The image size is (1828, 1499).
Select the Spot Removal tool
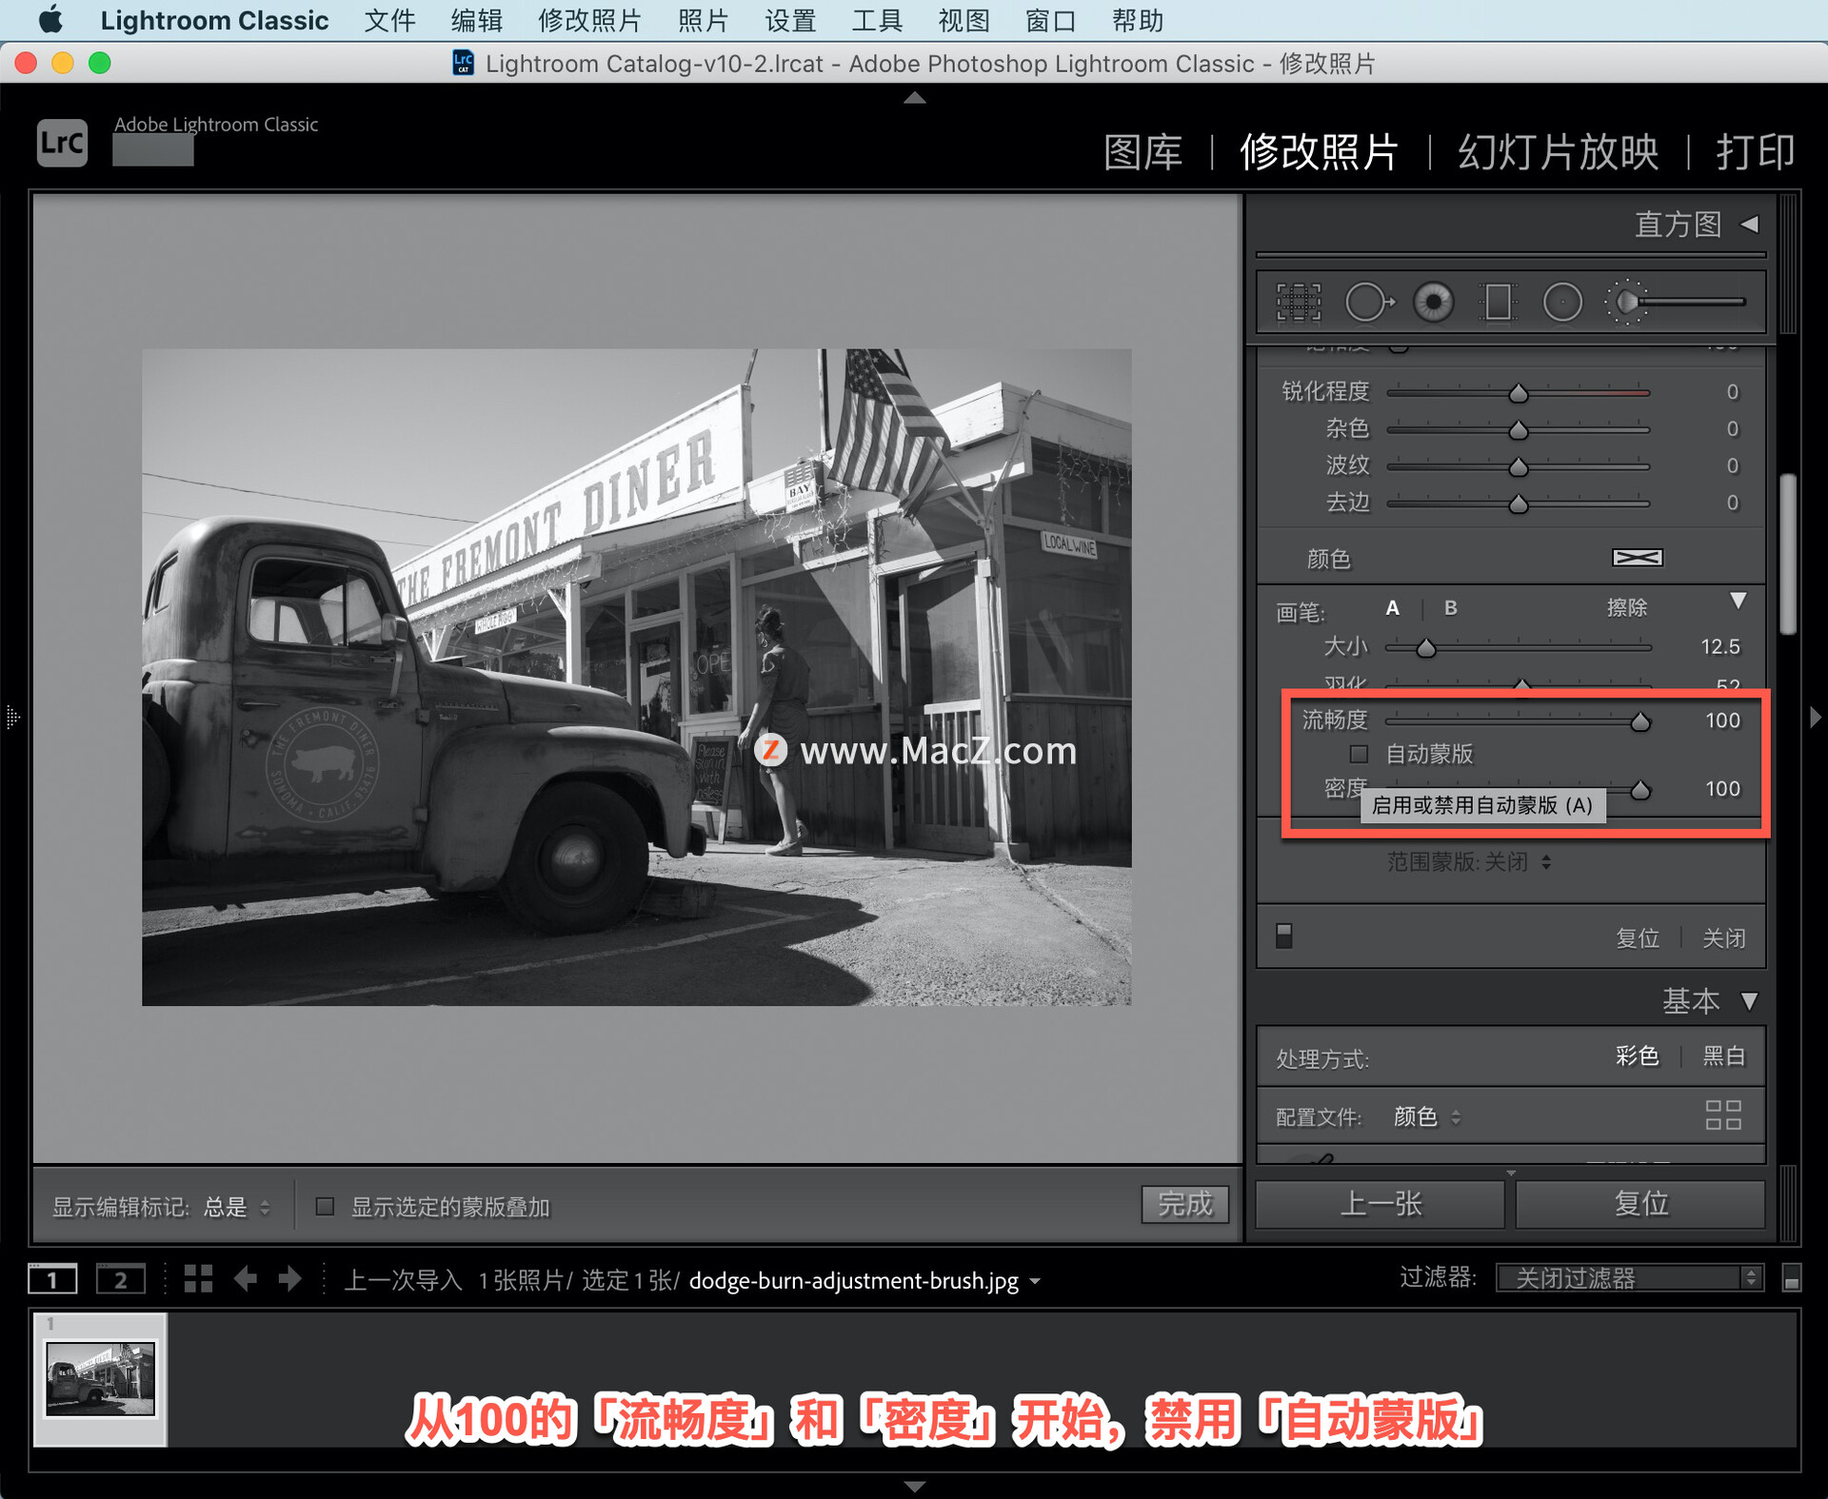tap(1369, 303)
